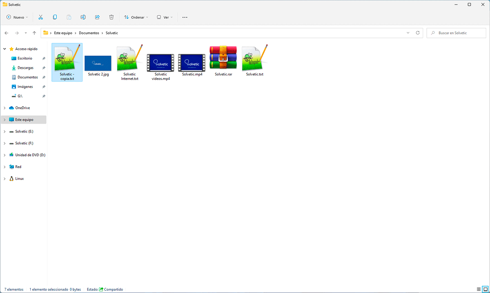Select Solvetic - copia.txt file
Image resolution: width=490 pixels, height=293 pixels.
tap(67, 62)
